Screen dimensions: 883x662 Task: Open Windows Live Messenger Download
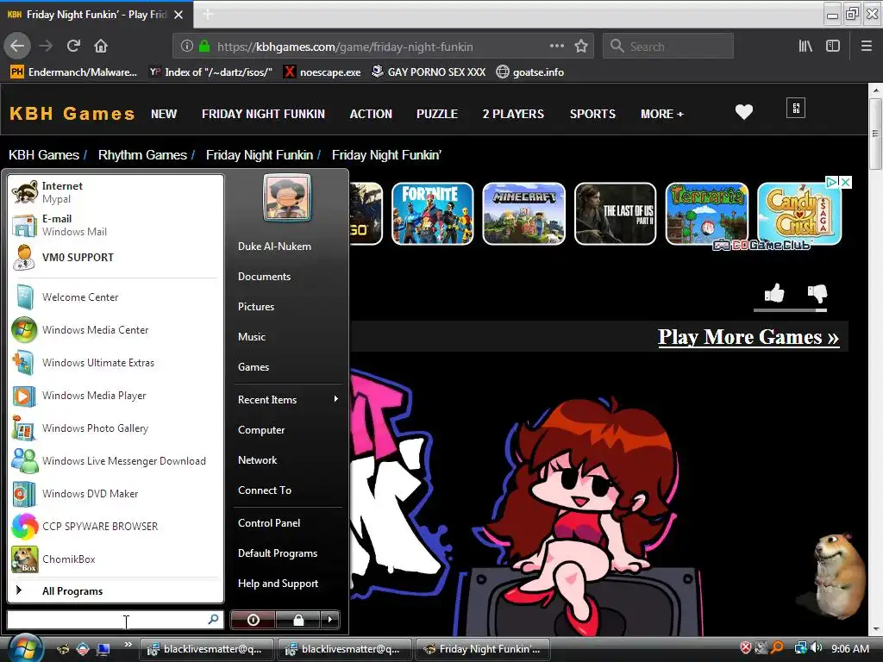(x=115, y=461)
